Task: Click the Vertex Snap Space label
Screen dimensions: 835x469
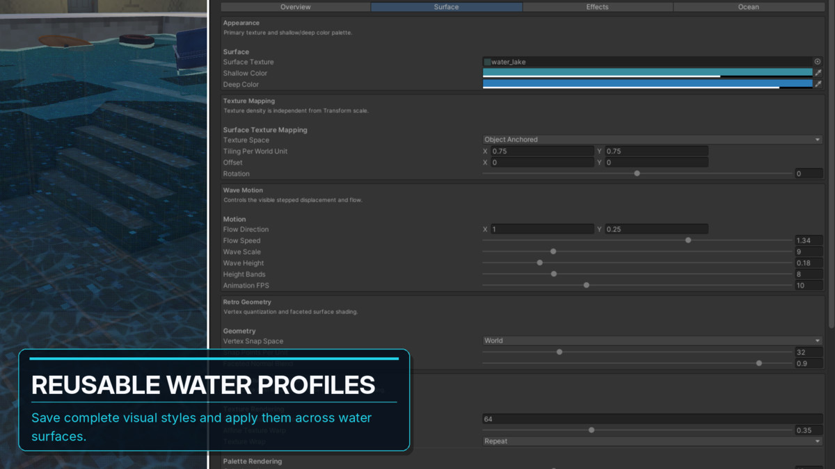Action: click(253, 341)
